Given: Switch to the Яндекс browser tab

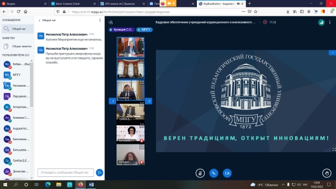Looking at the screenshot, I should tap(24, 4).
